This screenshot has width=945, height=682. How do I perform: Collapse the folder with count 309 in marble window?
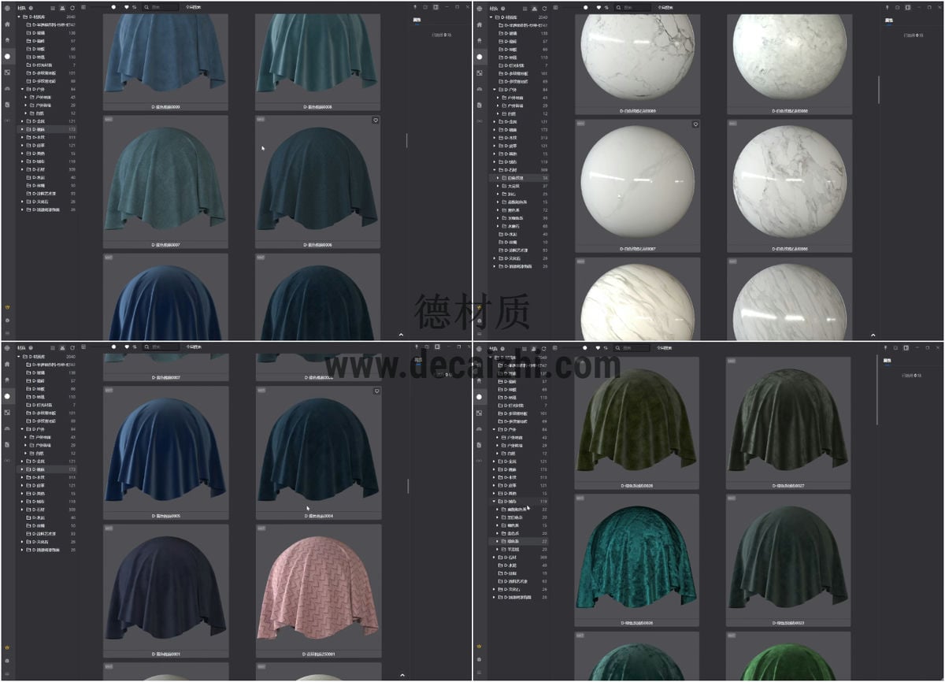(x=495, y=170)
